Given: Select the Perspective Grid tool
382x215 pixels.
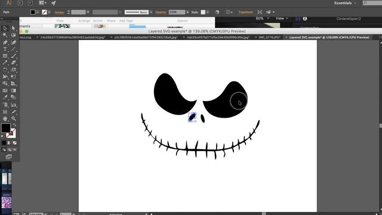Looking at the screenshot, I should click(14, 84).
